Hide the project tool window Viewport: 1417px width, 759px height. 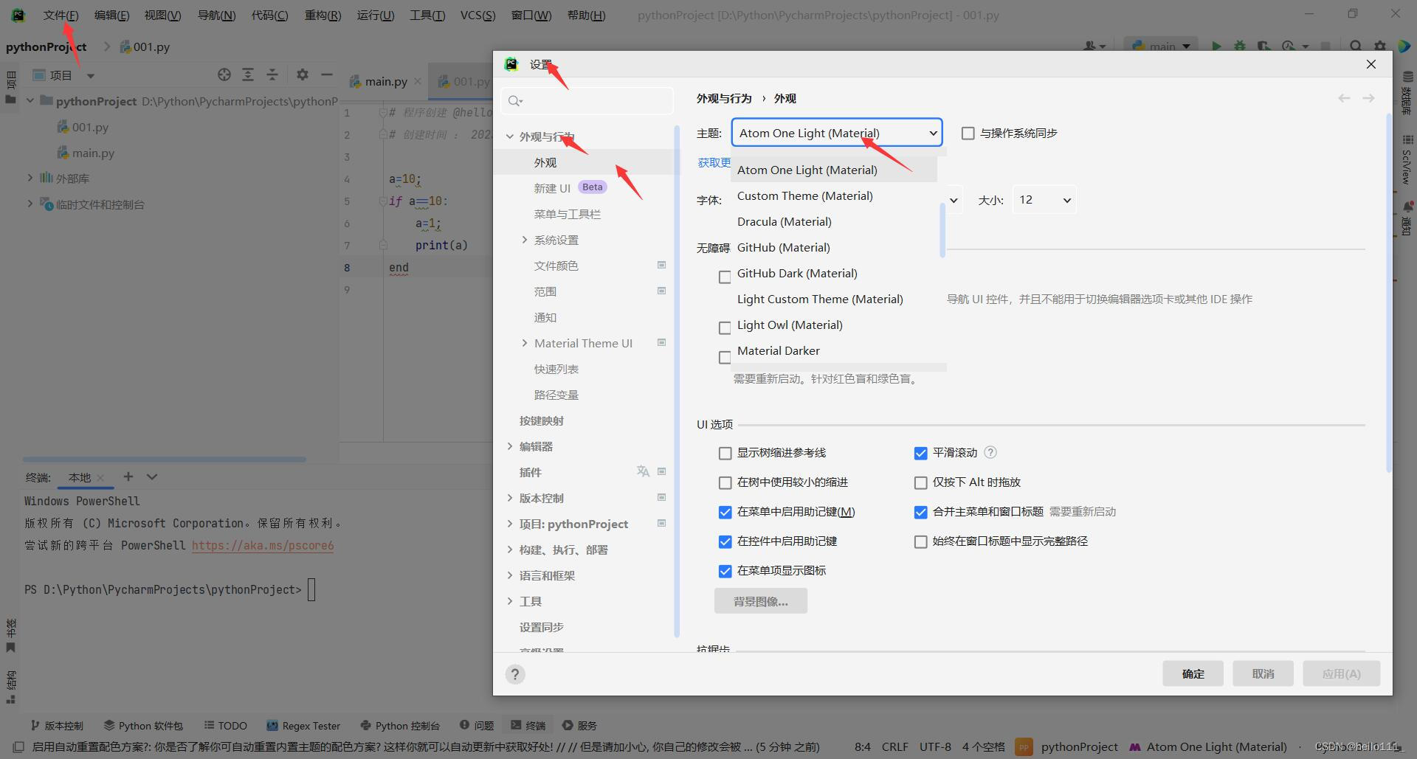coord(326,74)
